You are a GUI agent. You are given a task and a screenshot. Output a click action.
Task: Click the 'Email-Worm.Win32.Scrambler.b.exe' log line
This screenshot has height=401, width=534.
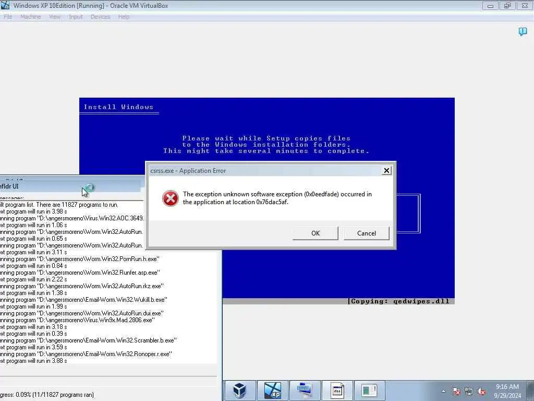(89, 340)
